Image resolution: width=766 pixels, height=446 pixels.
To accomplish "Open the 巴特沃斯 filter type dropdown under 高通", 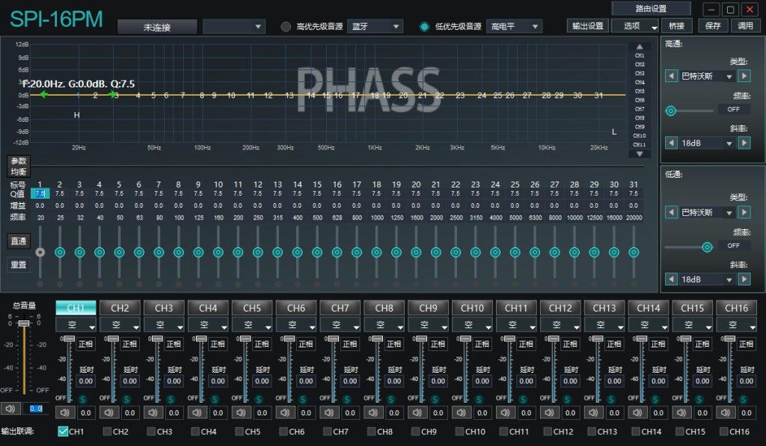I will point(707,76).
